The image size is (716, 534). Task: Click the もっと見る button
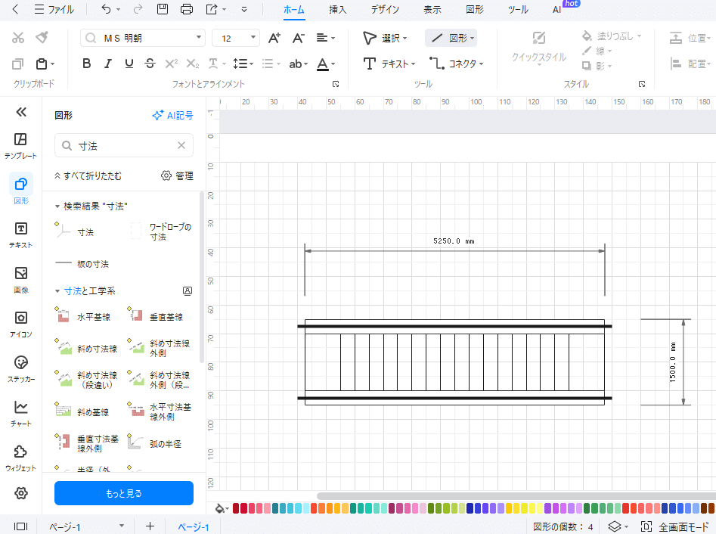[x=124, y=493]
